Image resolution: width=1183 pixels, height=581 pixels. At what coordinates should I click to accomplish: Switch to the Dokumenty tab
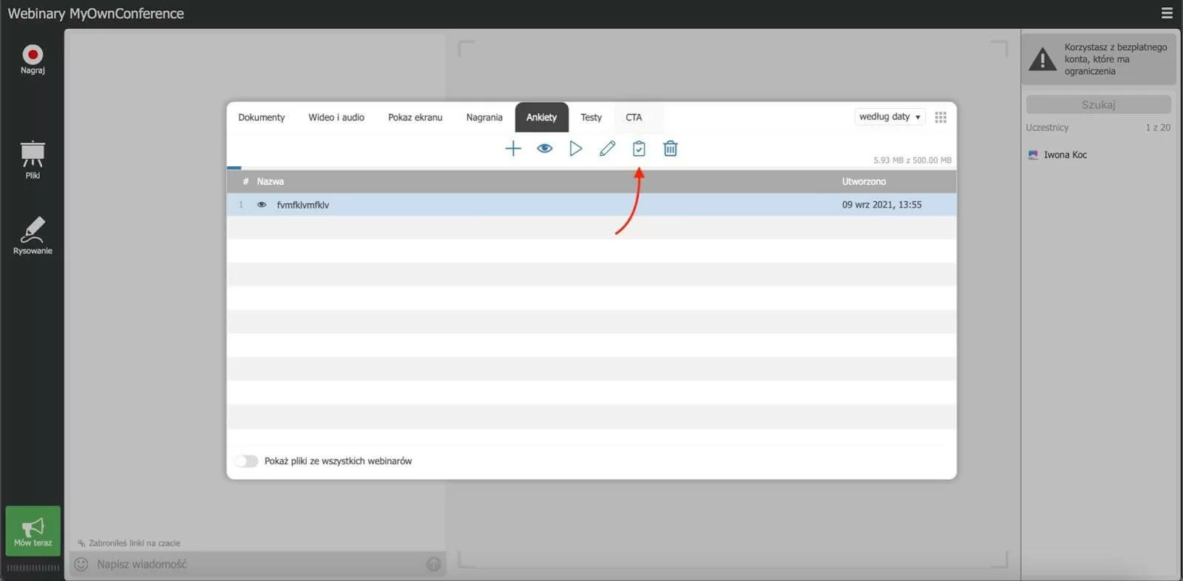click(x=261, y=118)
